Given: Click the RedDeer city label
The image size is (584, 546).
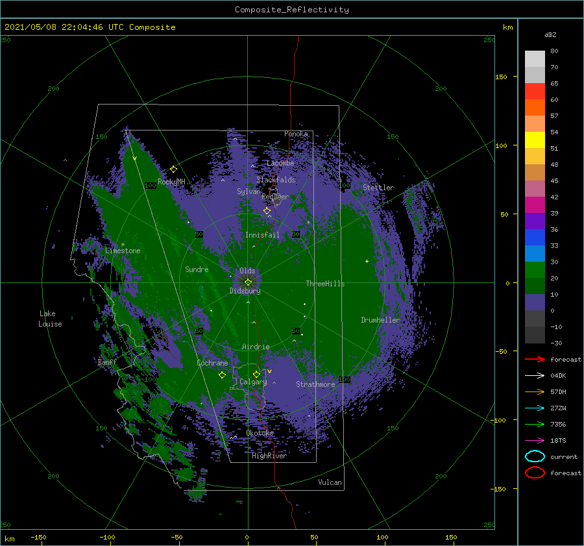Looking at the screenshot, I should (275, 197).
